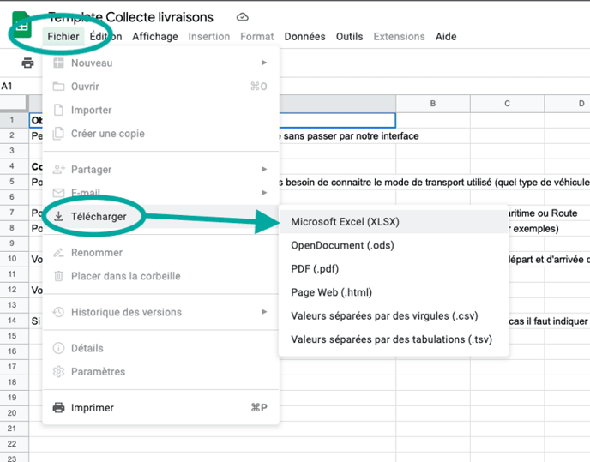Image resolution: width=590 pixels, height=462 pixels.
Task: Click the gear icon next to Paramètres
Action: (59, 372)
